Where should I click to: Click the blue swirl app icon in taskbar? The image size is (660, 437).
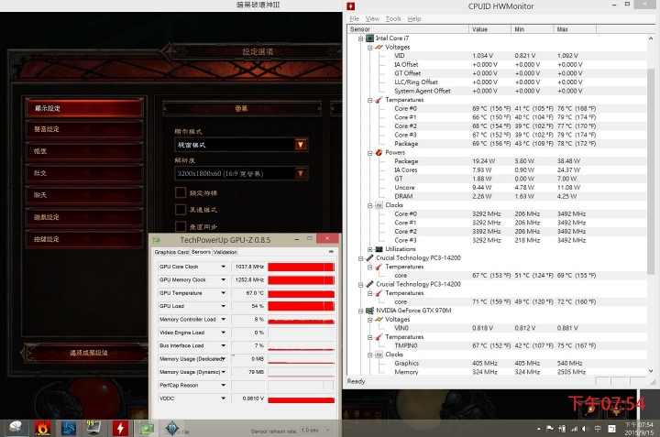point(68,428)
